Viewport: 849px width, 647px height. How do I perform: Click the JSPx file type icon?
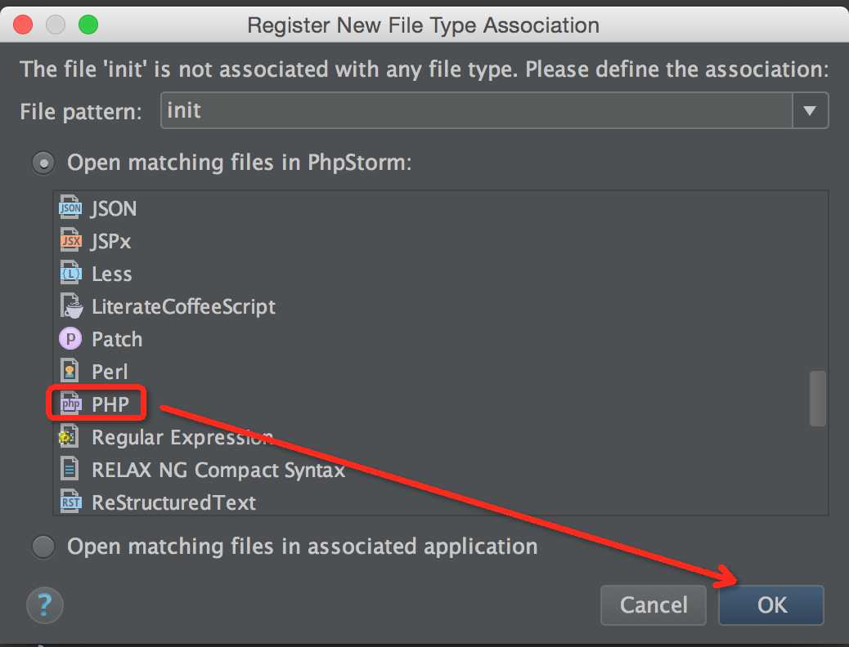coord(71,241)
